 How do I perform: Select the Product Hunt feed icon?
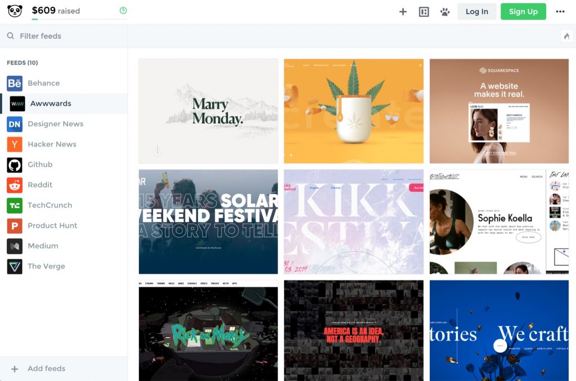(x=15, y=225)
